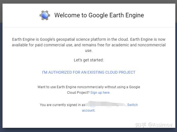The image size is (177, 132).
Task: Click the noncommercial use question text
Action: tap(88, 87)
